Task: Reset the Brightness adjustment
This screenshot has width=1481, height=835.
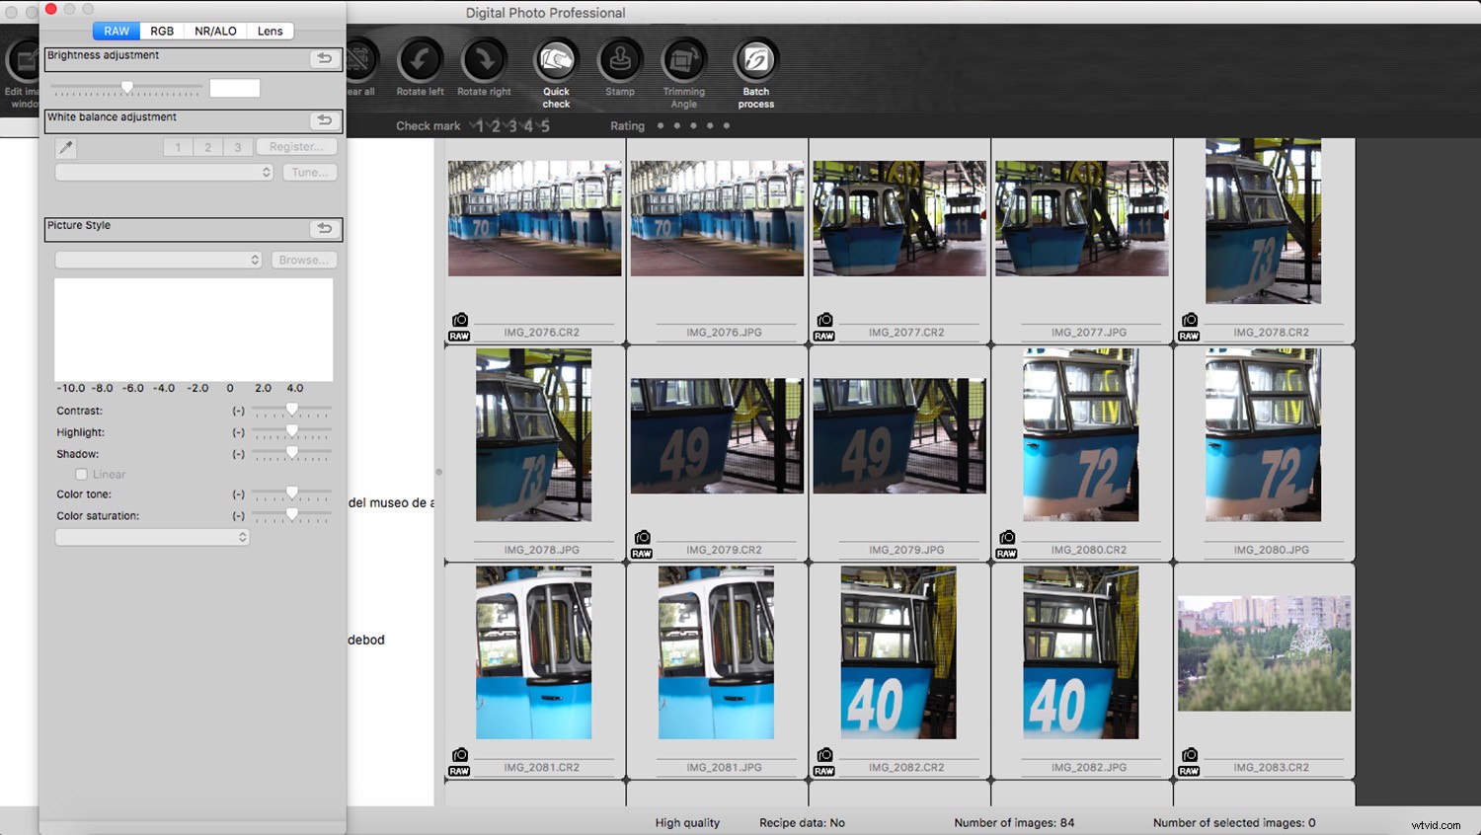Action: click(324, 58)
